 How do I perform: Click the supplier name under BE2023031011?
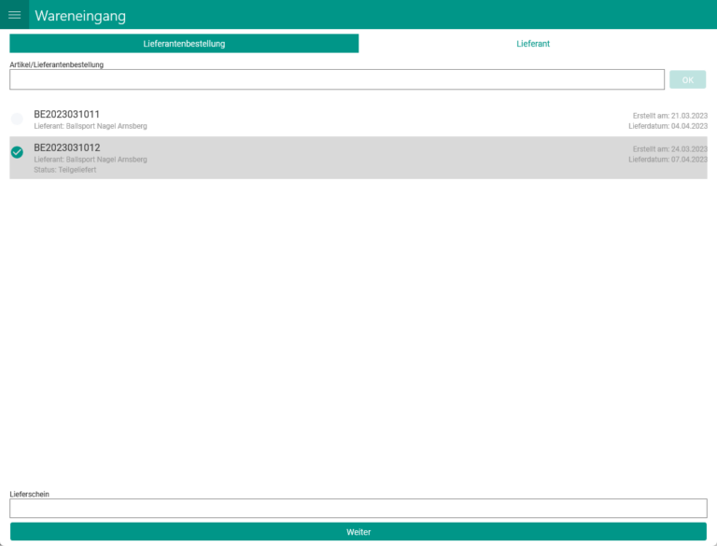(91, 126)
